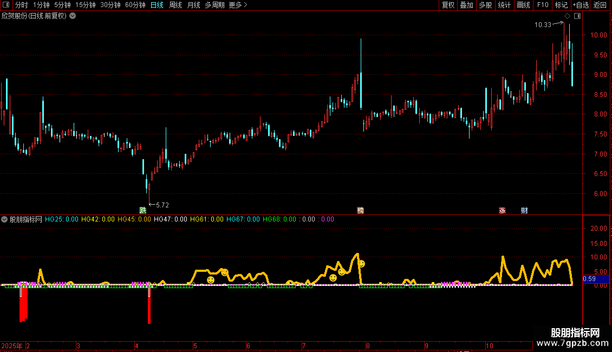Image resolution: width=612 pixels, height=352 pixels.
Task: Select the 15分钟 period
Action: 85,5
